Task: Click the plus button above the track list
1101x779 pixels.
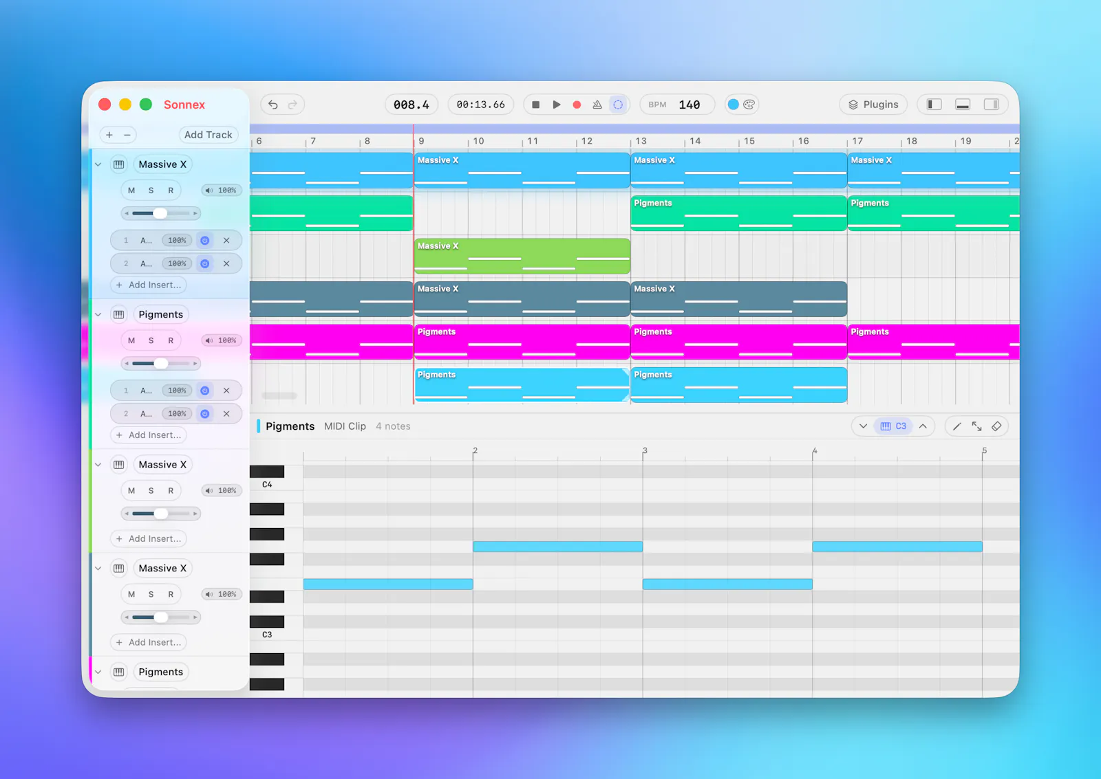Action: [109, 135]
